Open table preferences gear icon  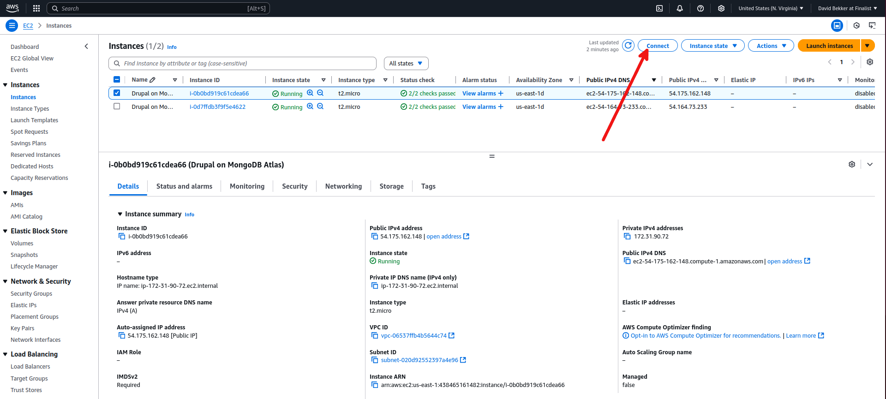870,62
